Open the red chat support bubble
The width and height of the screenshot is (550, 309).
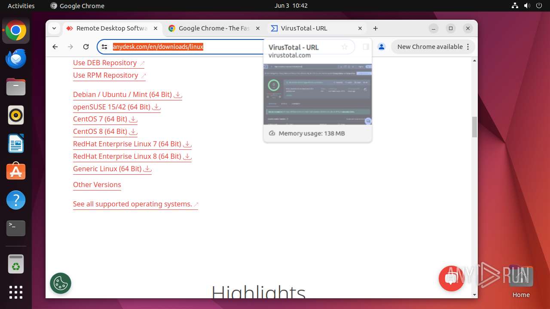pos(451,279)
